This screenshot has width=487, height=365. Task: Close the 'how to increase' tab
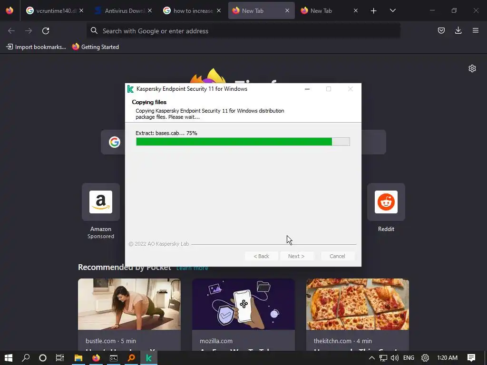[x=219, y=10]
